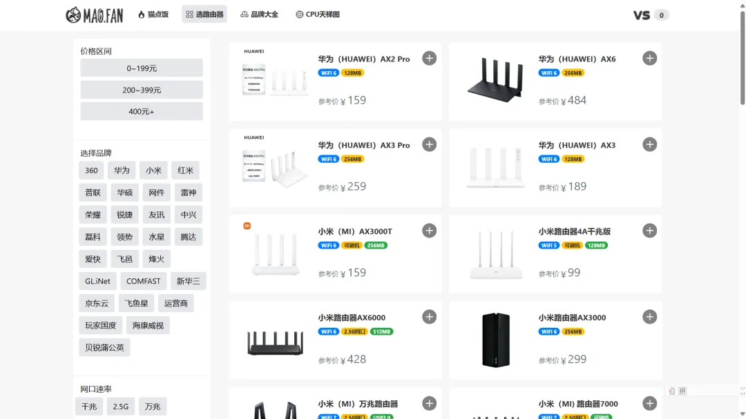Image resolution: width=746 pixels, height=419 pixels.
Task: Select the 小米 brand filter
Action: pos(153,170)
